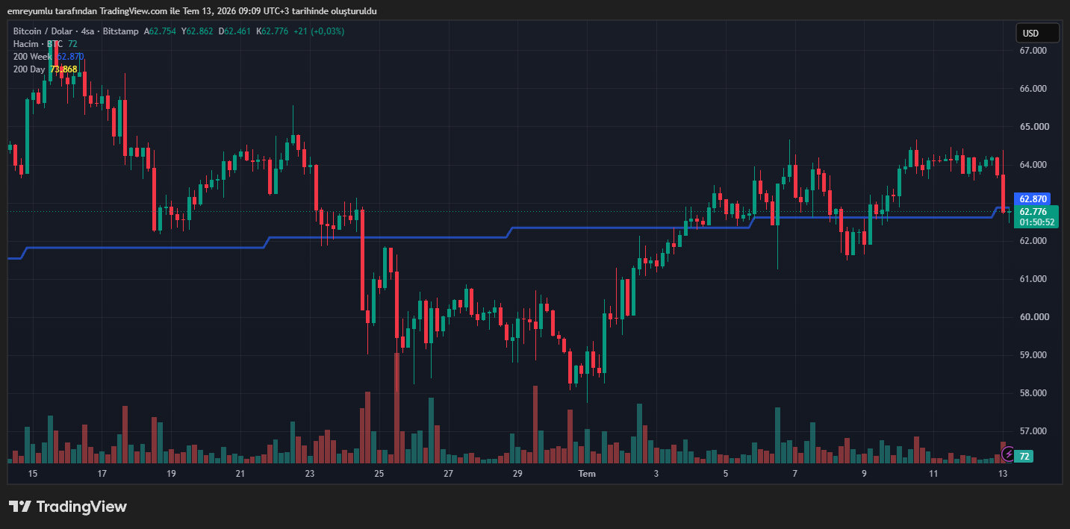Click the 66.000 price axis label
Image resolution: width=1070 pixels, height=529 pixels.
point(1033,89)
